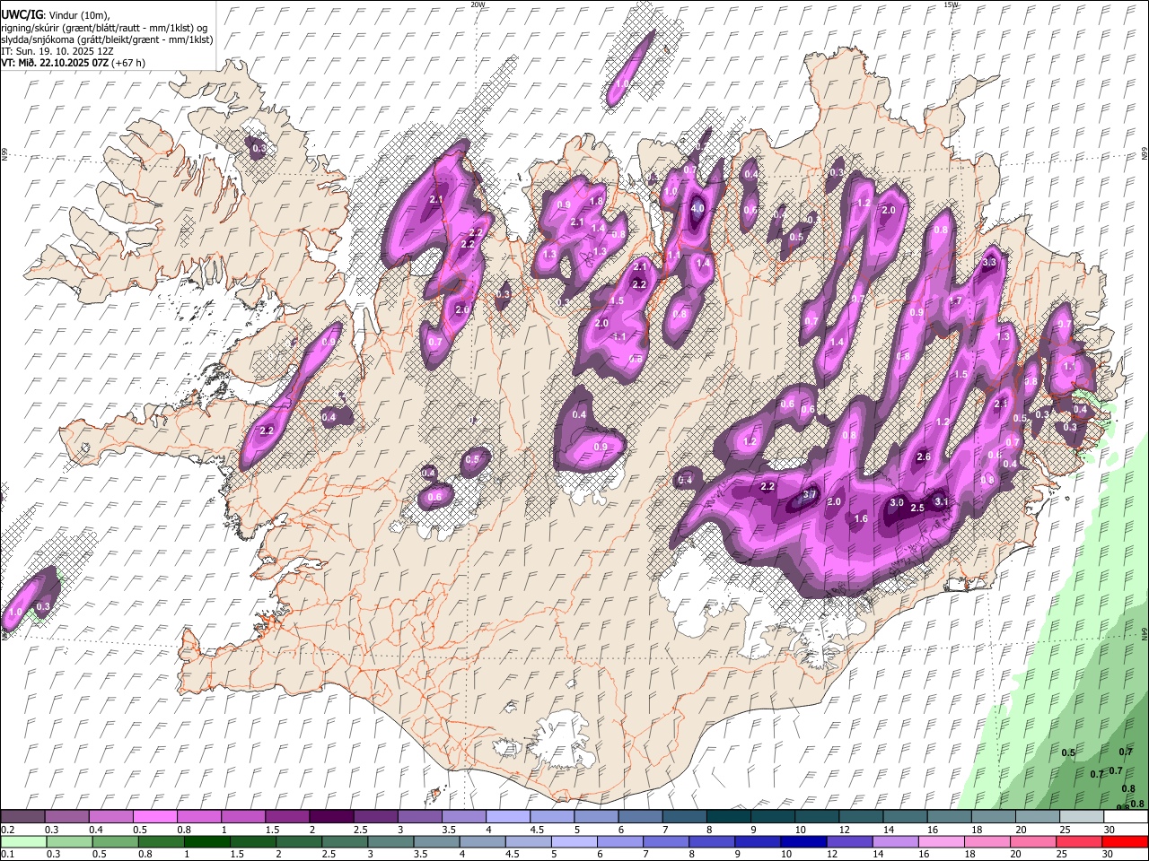The image size is (1149, 861).
Task: Click the 'VT: Mið. 22.10.2025 07Z (+67 h)' line
Action: (74, 63)
